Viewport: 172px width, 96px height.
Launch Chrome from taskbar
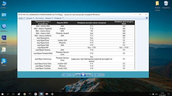tap(24, 94)
